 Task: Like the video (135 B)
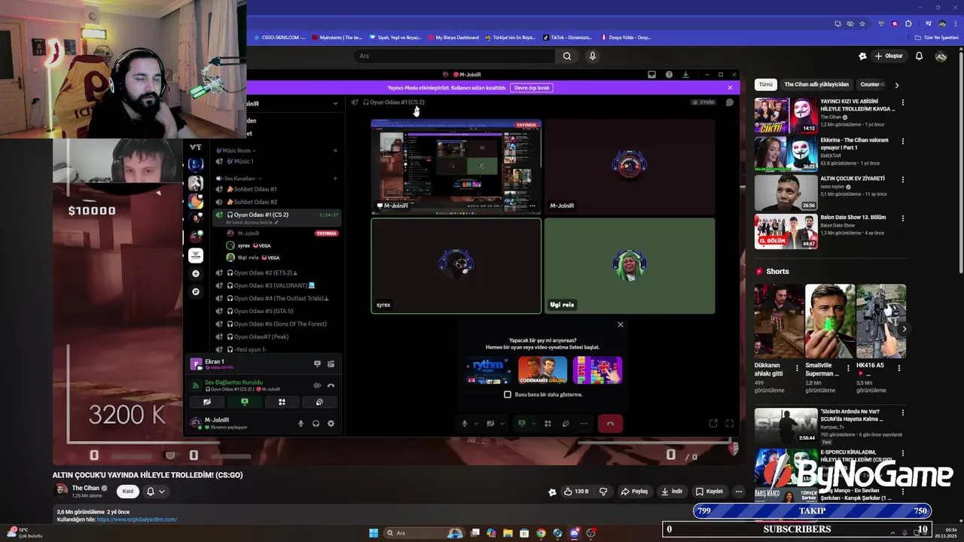pos(578,492)
